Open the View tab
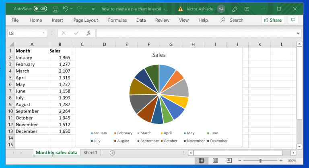 coord(183,20)
